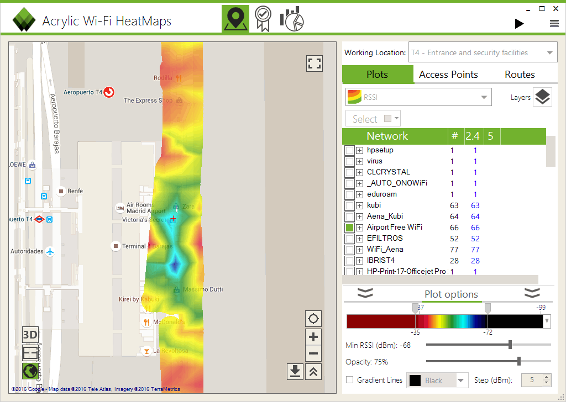Image resolution: width=566 pixels, height=402 pixels.
Task: Check the hpsetup network checkbox
Action: [x=349, y=150]
